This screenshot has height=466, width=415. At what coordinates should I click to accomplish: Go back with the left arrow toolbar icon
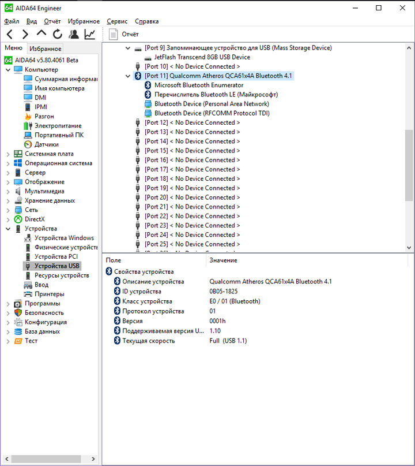(9, 34)
